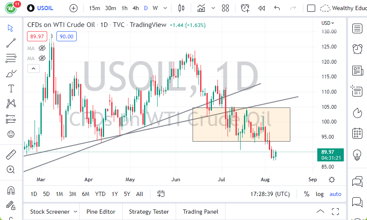Switch to the Pine Editor tab
The width and height of the screenshot is (367, 220).
101,212
